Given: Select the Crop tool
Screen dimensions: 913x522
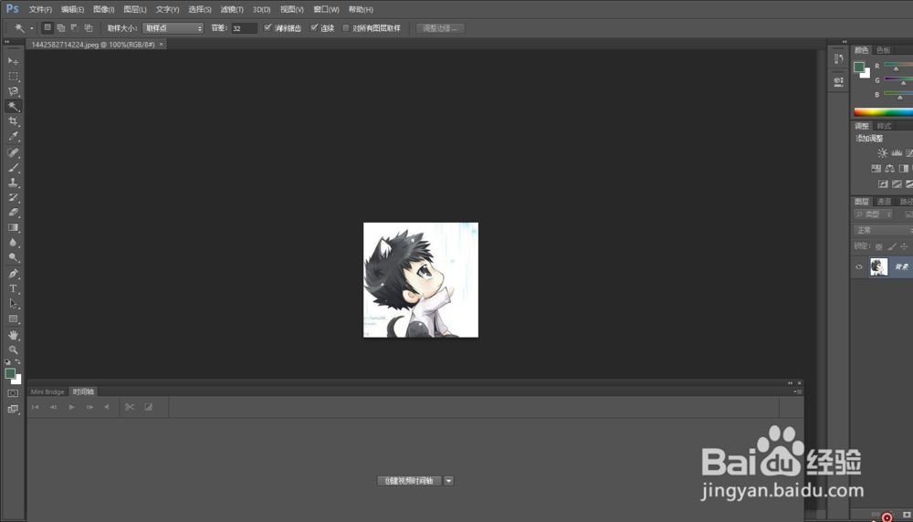Looking at the screenshot, I should pos(13,121).
